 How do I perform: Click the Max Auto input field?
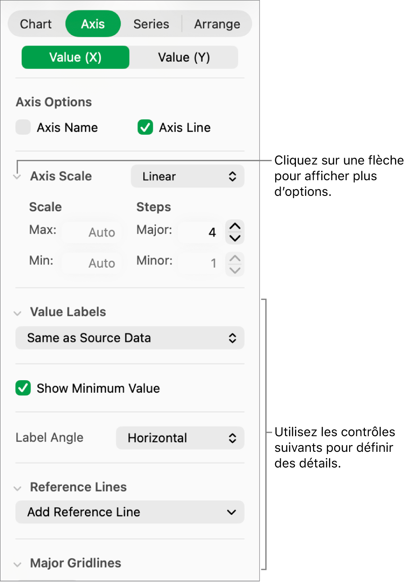pos(92,232)
